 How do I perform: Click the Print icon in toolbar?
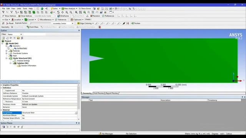(x=105, y=12)
